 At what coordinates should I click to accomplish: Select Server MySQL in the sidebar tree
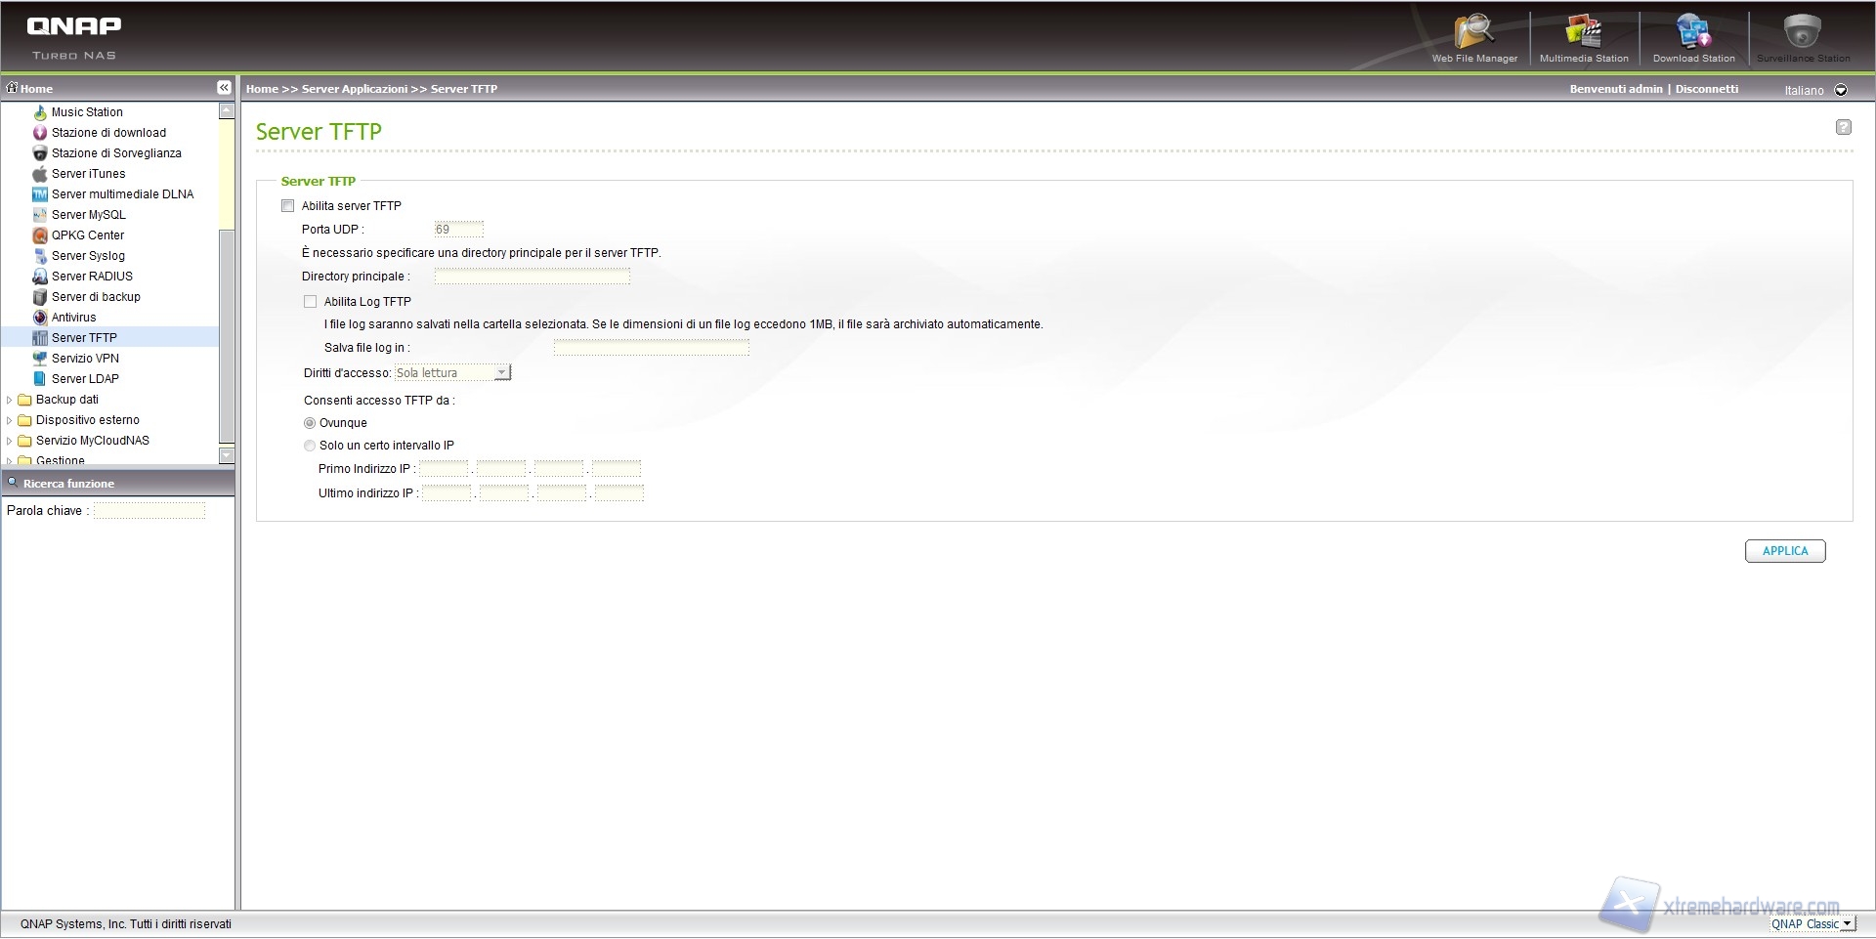[88, 215]
